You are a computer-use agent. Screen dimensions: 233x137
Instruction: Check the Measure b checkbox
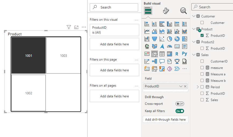point(202,80)
